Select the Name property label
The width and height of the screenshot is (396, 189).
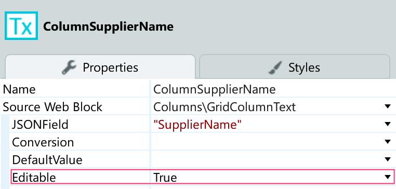(x=19, y=90)
